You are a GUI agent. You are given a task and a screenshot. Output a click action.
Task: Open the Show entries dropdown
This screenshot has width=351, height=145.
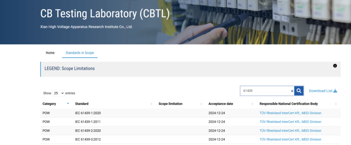58,93
